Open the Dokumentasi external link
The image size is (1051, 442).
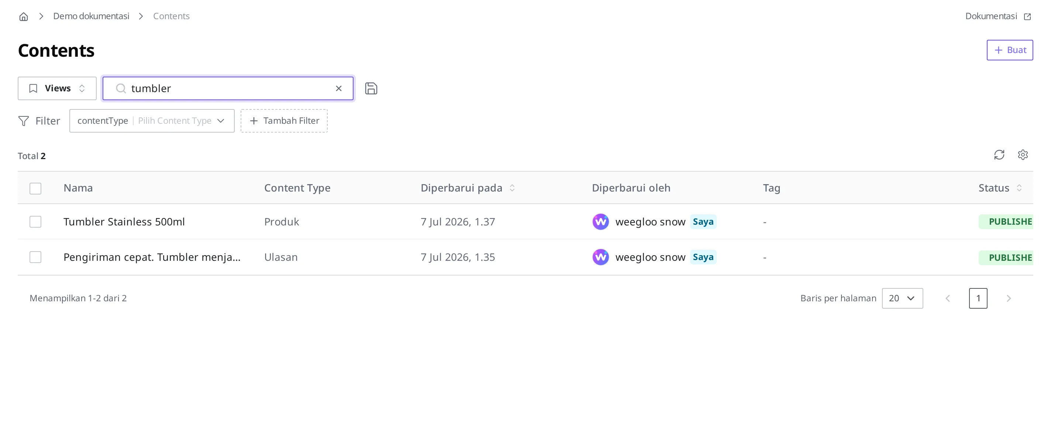click(998, 16)
